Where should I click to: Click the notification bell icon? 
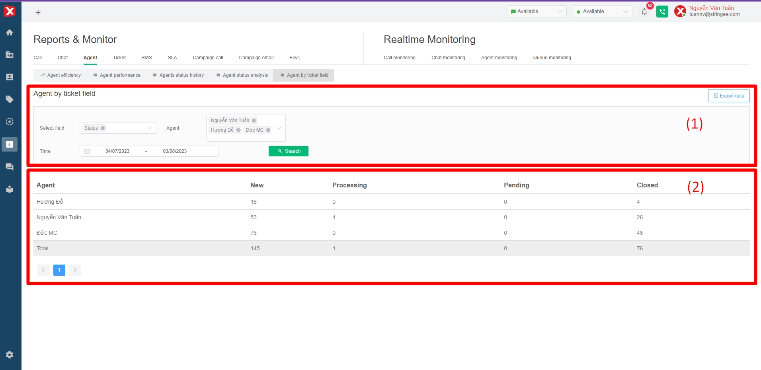[x=644, y=12]
